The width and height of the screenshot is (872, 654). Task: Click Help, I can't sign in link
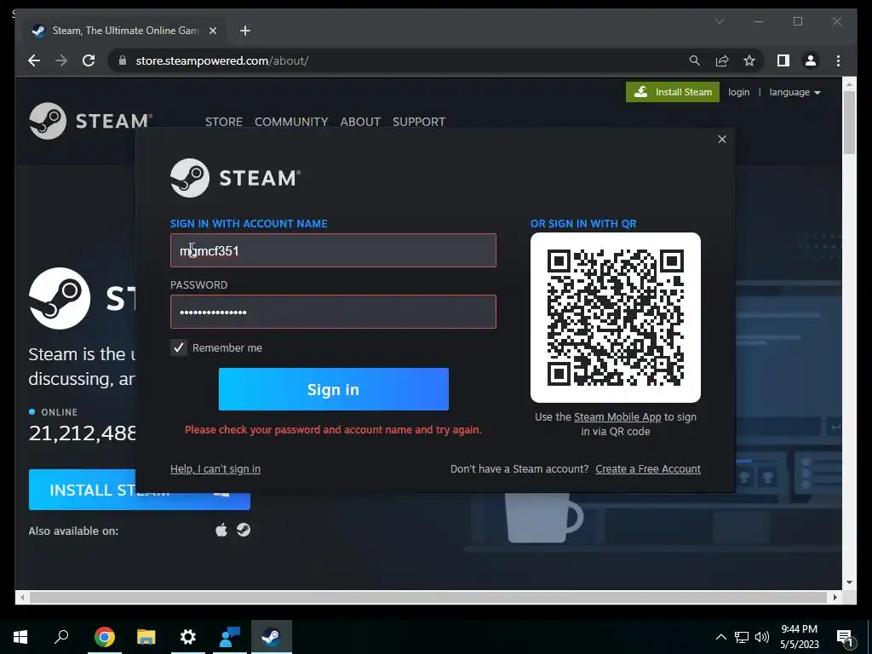[215, 469]
